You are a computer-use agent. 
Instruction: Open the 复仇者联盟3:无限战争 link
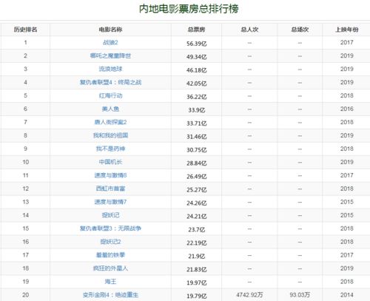coord(110,229)
